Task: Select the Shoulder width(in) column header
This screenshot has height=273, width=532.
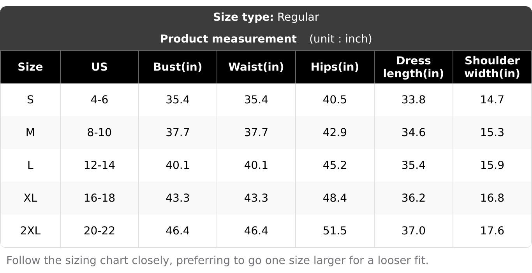Action: [x=492, y=67]
